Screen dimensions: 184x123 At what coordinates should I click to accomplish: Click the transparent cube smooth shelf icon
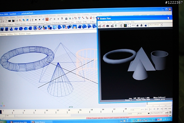(x=55, y=28)
